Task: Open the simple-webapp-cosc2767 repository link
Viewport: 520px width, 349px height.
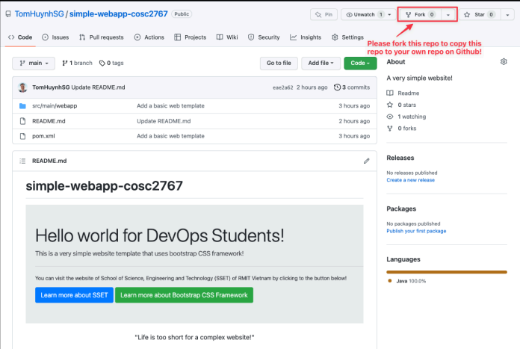Action: (118, 14)
